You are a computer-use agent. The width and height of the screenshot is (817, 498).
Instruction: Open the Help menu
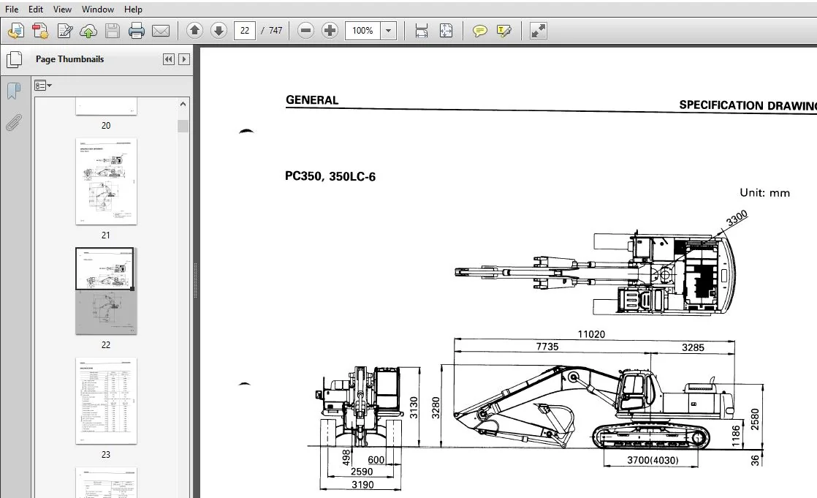click(133, 10)
